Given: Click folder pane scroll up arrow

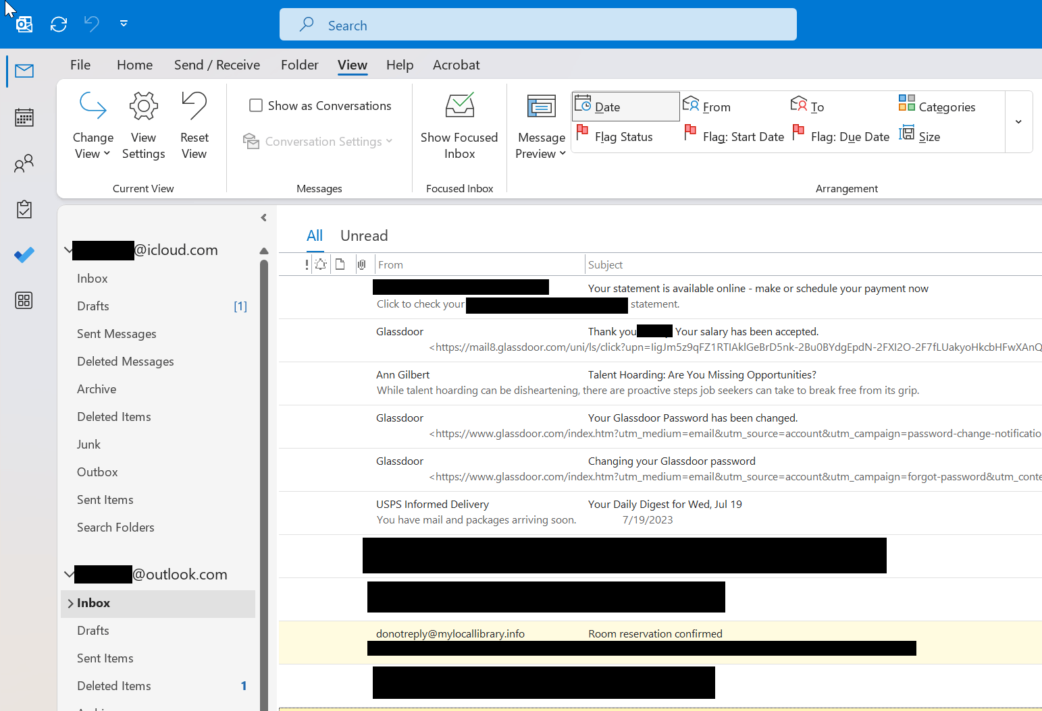Looking at the screenshot, I should [264, 251].
